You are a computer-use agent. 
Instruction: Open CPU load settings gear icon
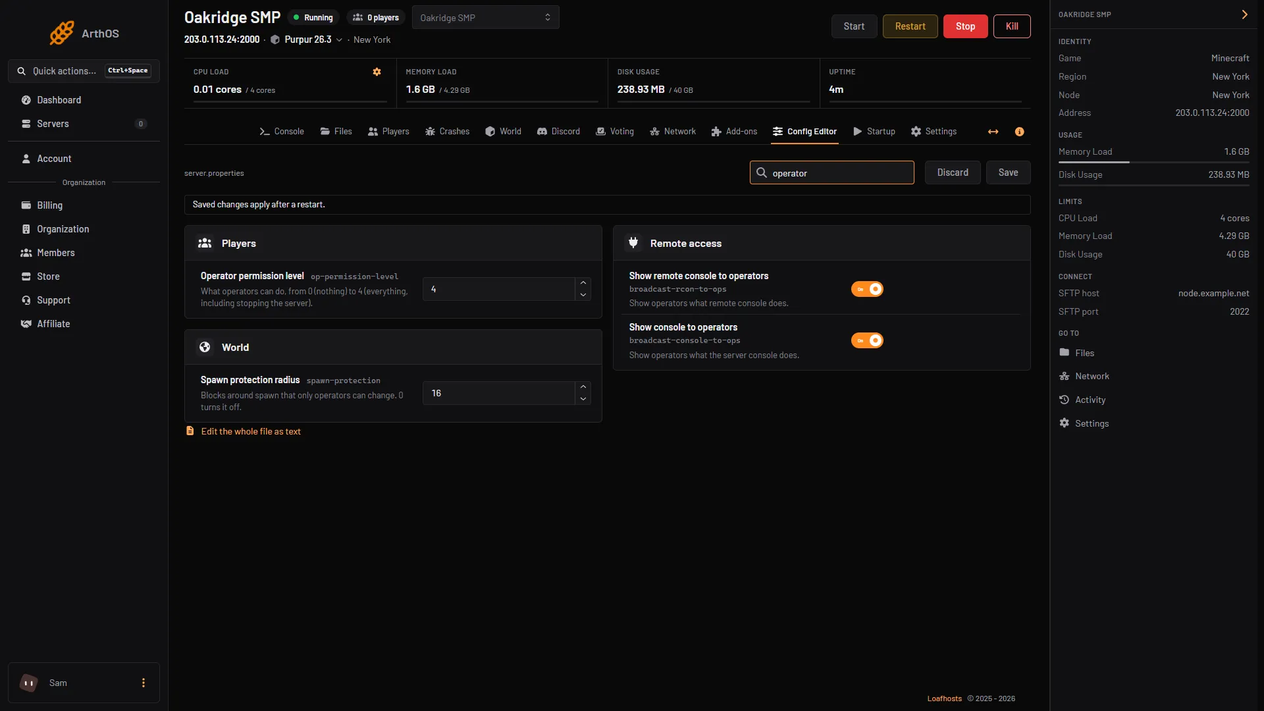click(x=377, y=72)
